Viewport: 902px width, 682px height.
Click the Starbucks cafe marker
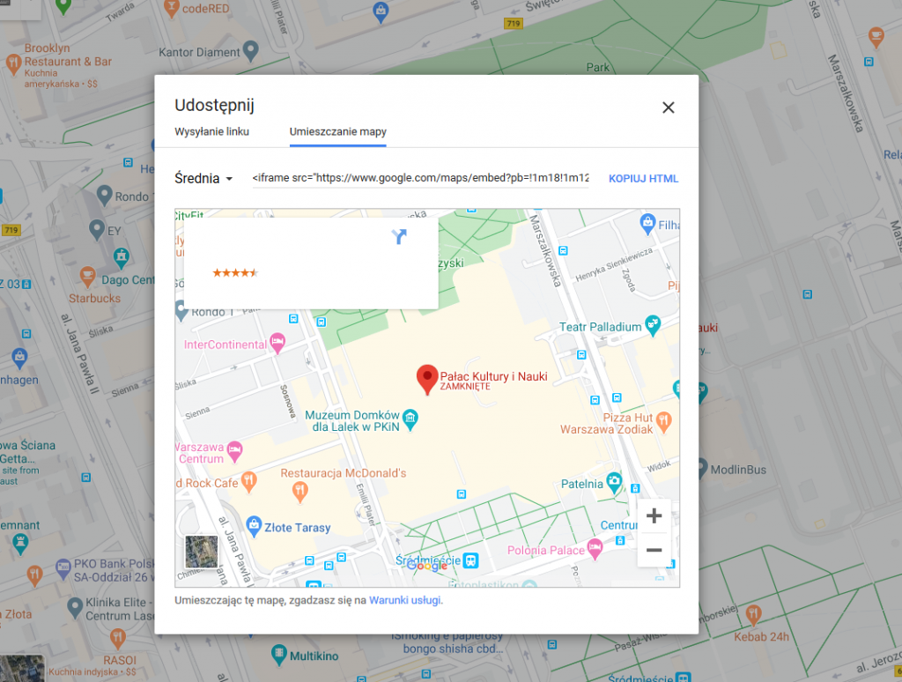(87, 277)
